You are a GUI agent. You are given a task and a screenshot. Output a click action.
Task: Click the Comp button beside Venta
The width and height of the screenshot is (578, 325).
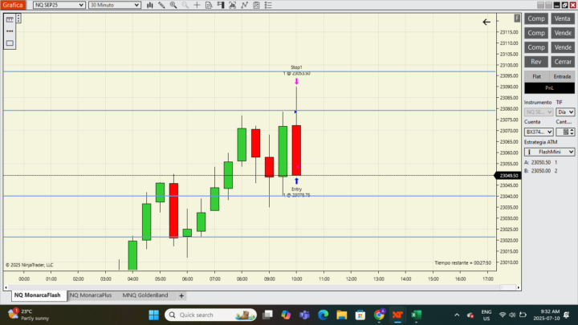pyautogui.click(x=535, y=18)
